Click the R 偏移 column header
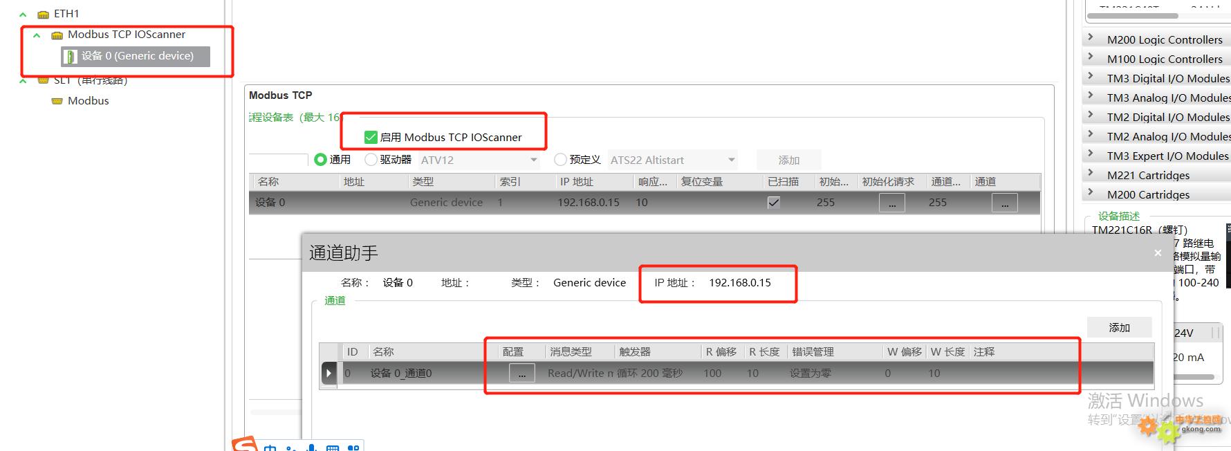 point(723,351)
